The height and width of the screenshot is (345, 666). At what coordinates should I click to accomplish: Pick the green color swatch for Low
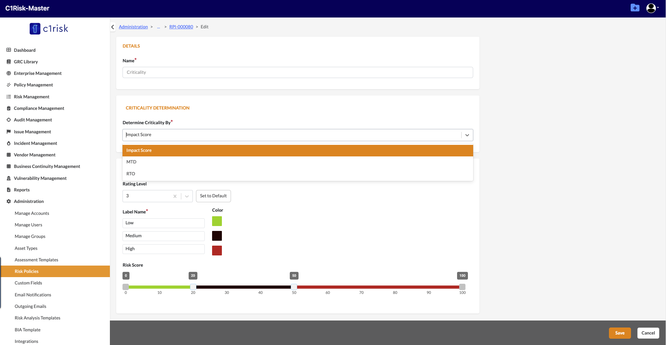coord(217,221)
